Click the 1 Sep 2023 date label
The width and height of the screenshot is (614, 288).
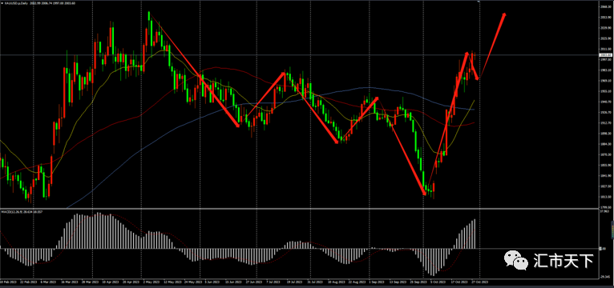tap(377, 282)
